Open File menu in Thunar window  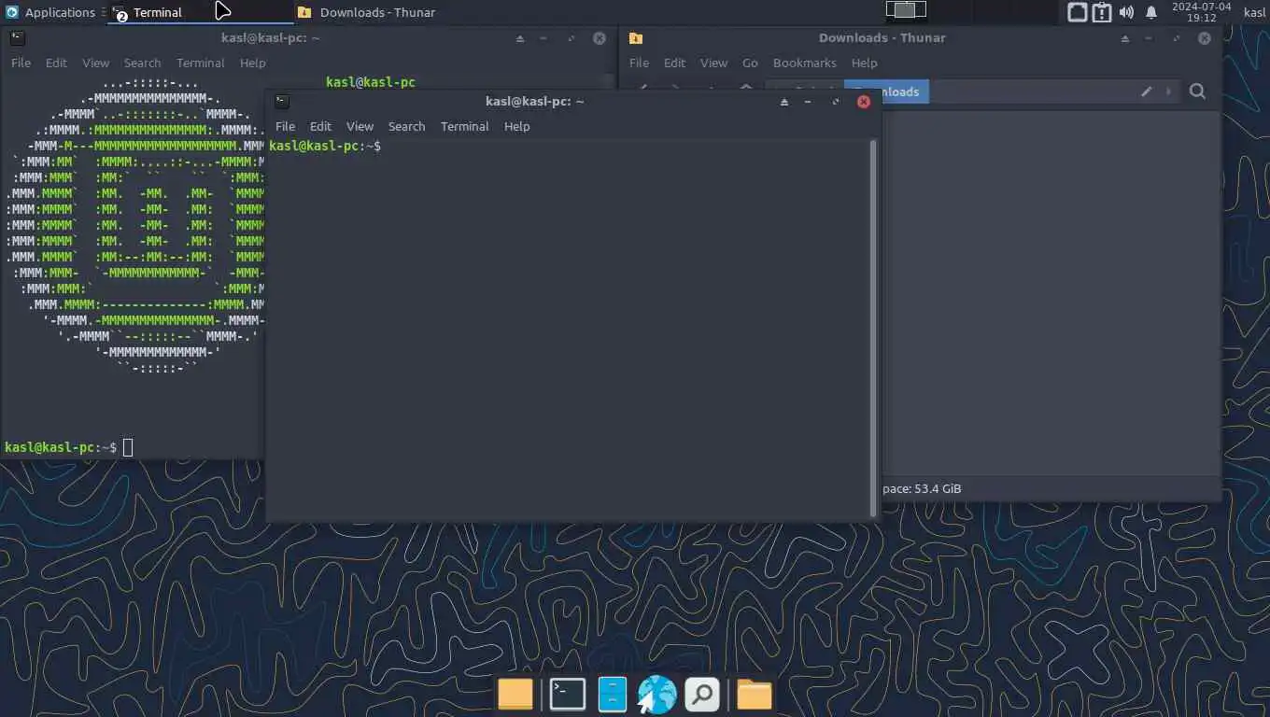click(x=639, y=63)
